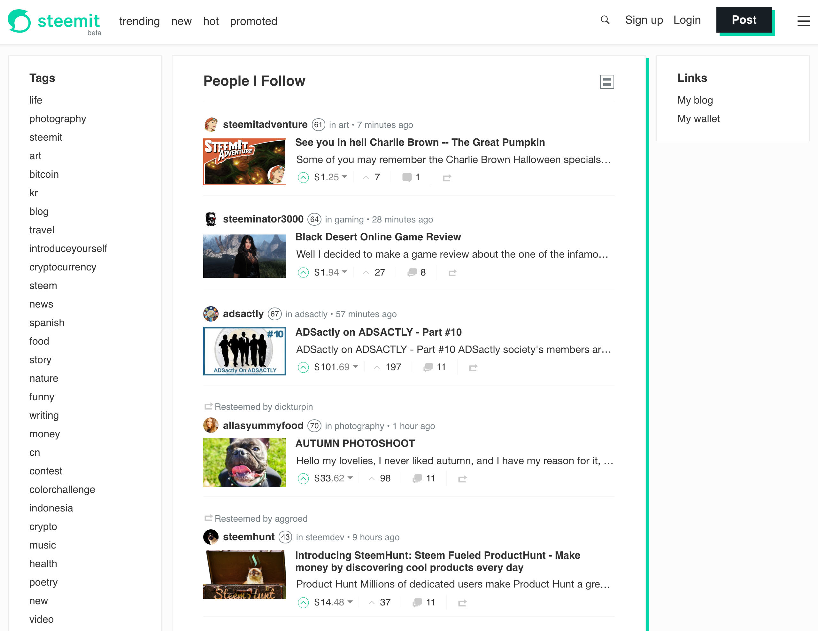
Task: Open comments on ADSactly Part #10 post
Action: [435, 367]
